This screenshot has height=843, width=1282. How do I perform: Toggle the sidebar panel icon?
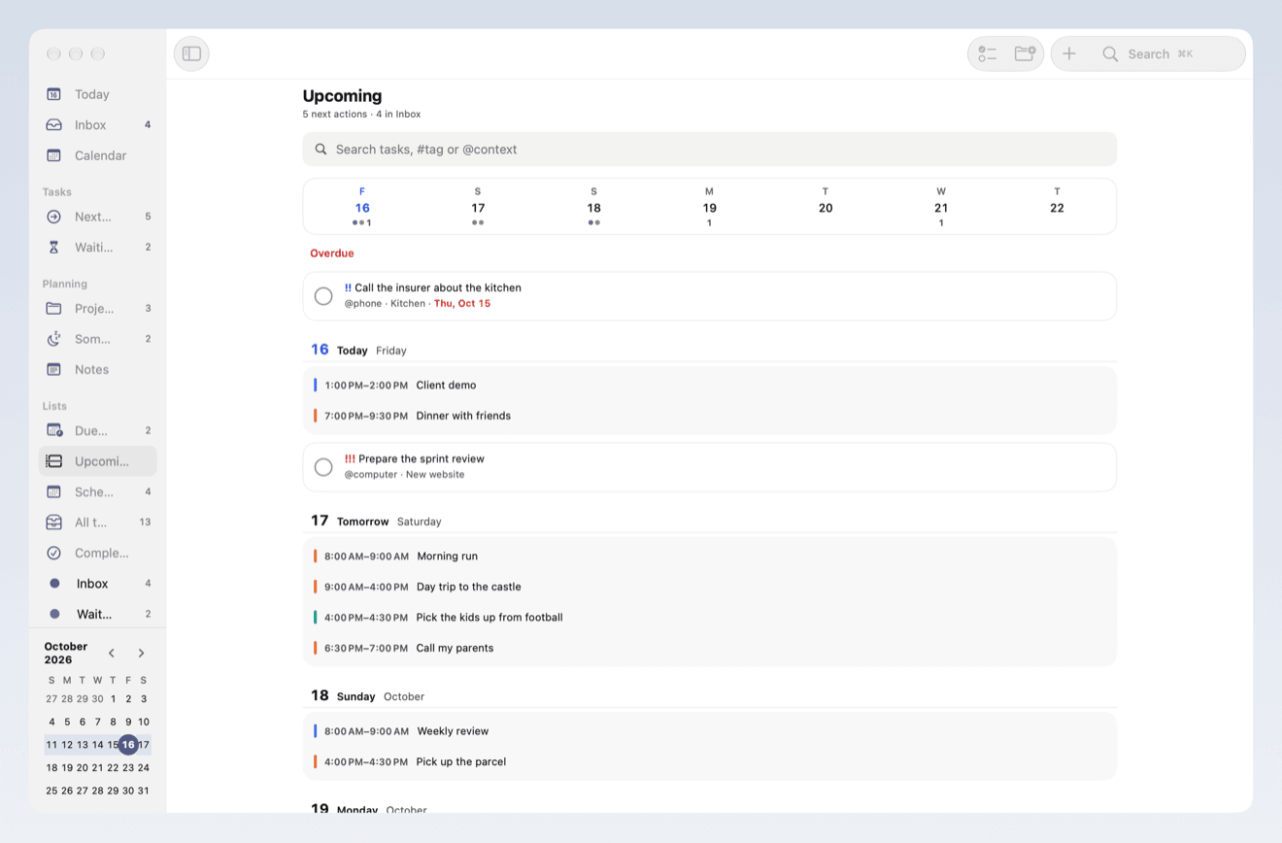191,53
